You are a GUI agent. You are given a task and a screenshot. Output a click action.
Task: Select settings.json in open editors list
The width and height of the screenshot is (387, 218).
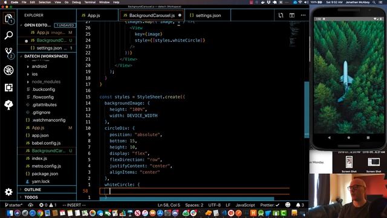[47, 48]
